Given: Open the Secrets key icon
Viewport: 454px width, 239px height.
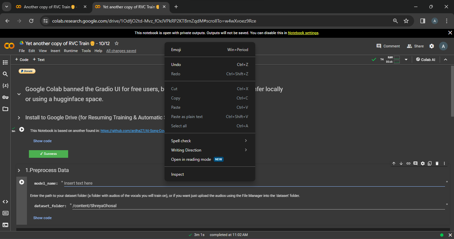Looking at the screenshot, I should click(5, 97).
